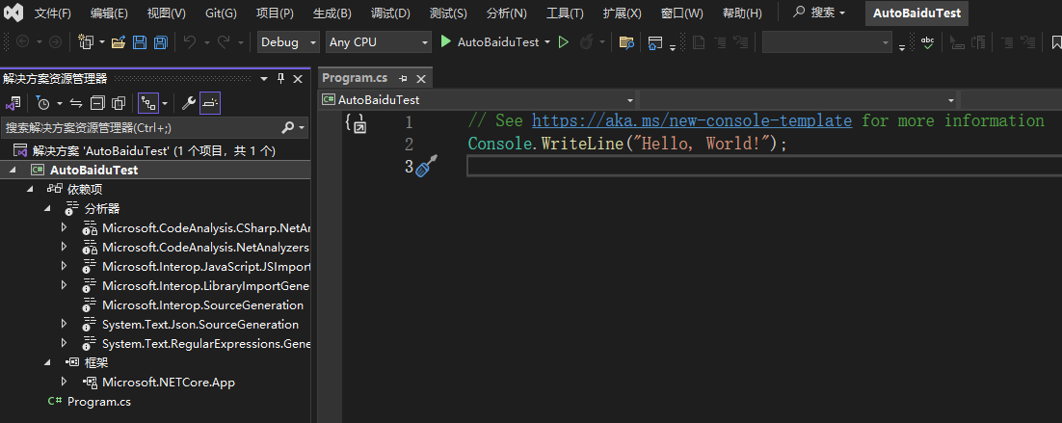Click the Hot Reload flame icon
Image resolution: width=1062 pixels, height=423 pixels.
[x=585, y=42]
